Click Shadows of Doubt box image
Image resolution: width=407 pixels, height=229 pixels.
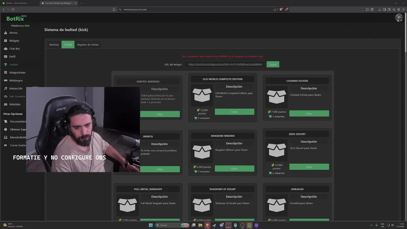point(202,205)
